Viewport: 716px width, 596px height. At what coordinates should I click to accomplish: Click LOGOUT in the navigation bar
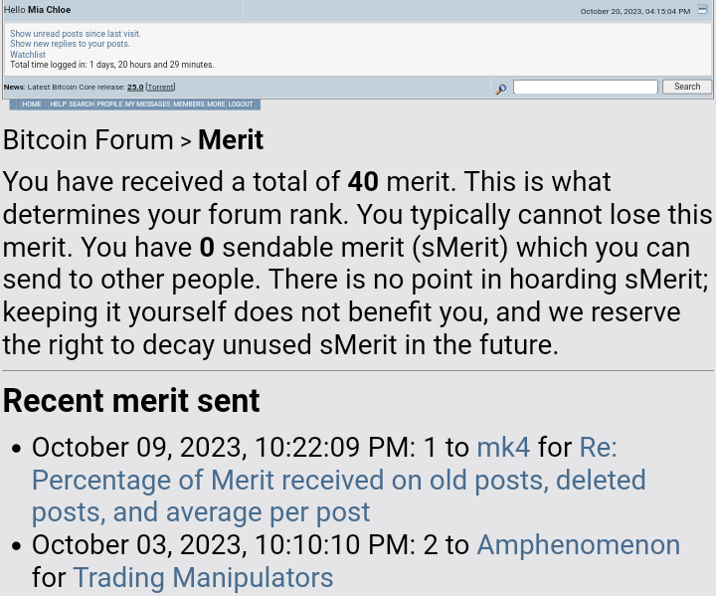(241, 104)
